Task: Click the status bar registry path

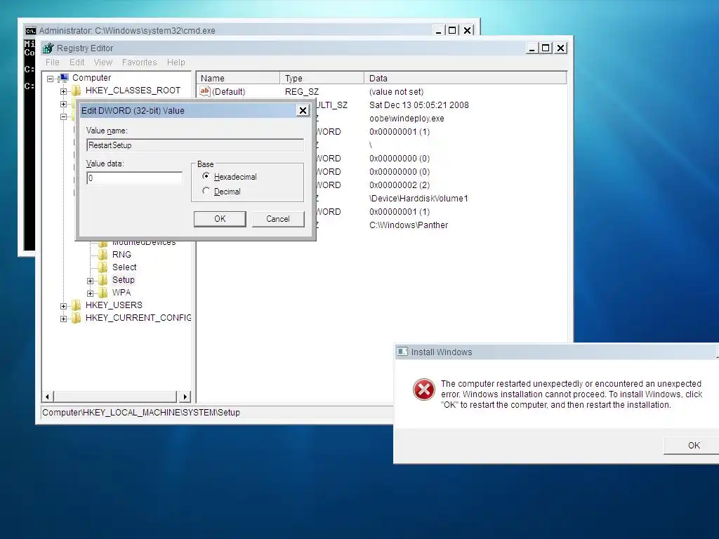Action: (141, 413)
